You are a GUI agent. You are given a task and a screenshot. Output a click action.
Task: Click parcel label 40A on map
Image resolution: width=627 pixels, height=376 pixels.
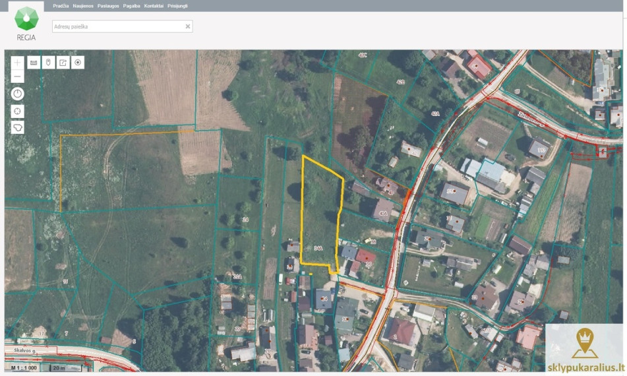[383, 214]
